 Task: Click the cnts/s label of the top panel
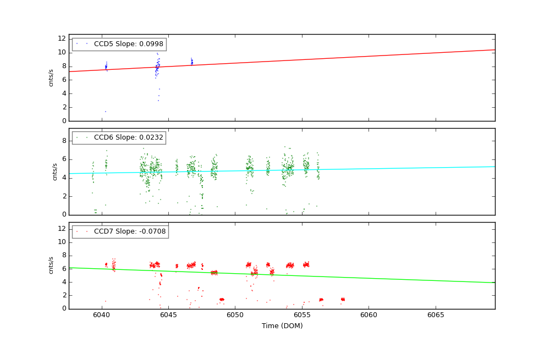point(52,78)
